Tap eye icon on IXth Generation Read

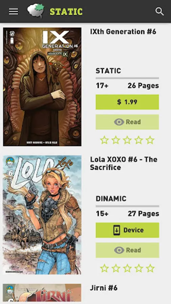(x=119, y=122)
